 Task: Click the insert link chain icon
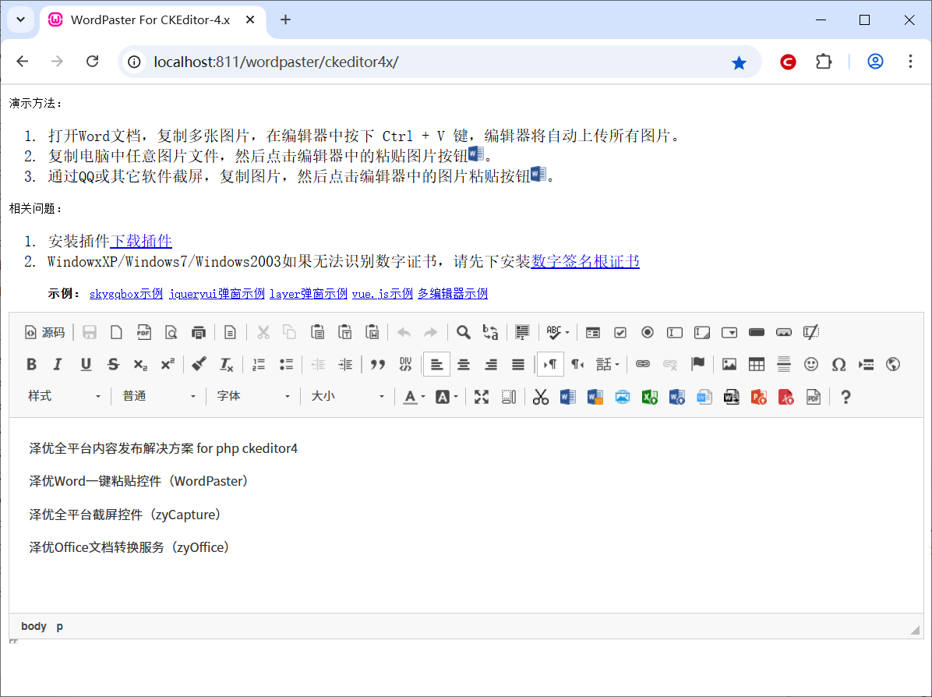pos(643,364)
